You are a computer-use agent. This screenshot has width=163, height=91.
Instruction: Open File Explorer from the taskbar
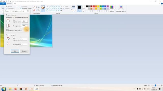[10, 89]
